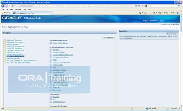Viewport: 183px width, 111px height.
Task: Click the red Stop loading icon
Action: point(142,6)
